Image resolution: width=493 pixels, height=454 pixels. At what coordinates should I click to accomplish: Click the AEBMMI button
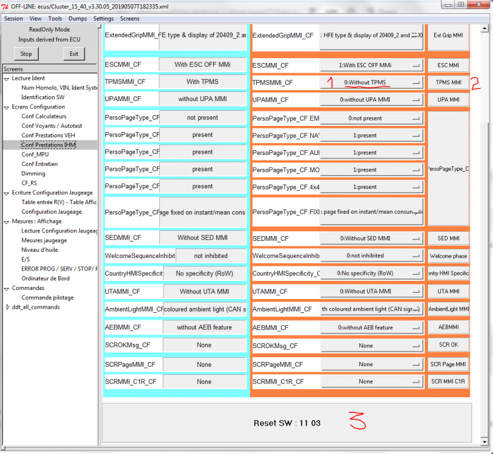(x=449, y=327)
